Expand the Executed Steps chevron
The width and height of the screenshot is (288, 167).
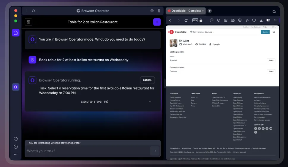[x=150, y=102]
